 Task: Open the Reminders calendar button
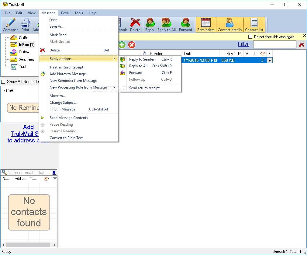click(206, 25)
